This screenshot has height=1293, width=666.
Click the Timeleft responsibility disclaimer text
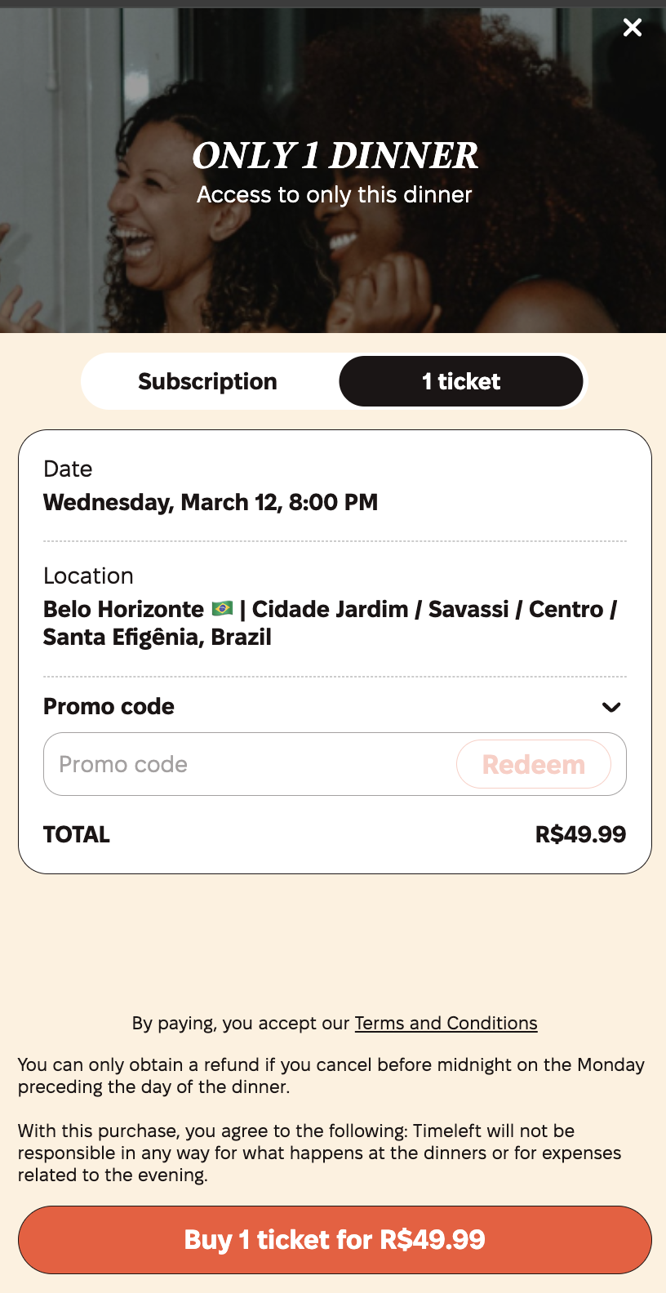pos(320,1153)
